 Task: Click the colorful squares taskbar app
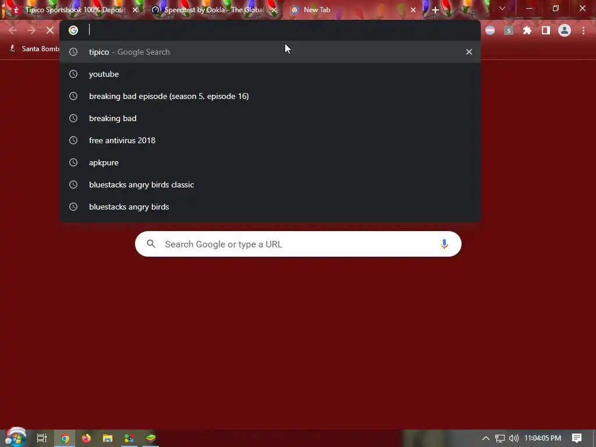click(129, 438)
